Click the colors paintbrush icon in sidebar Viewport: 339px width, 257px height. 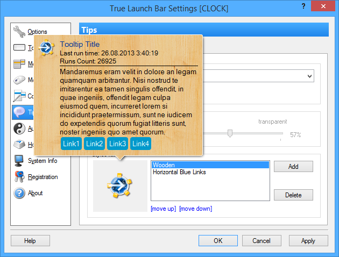(x=19, y=96)
